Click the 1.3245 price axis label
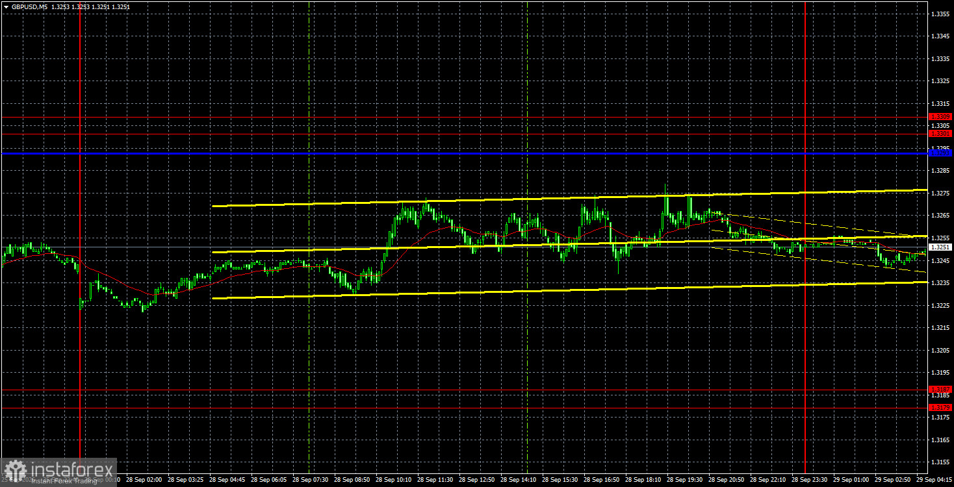Screen dimensions: 954x487 click(940, 260)
